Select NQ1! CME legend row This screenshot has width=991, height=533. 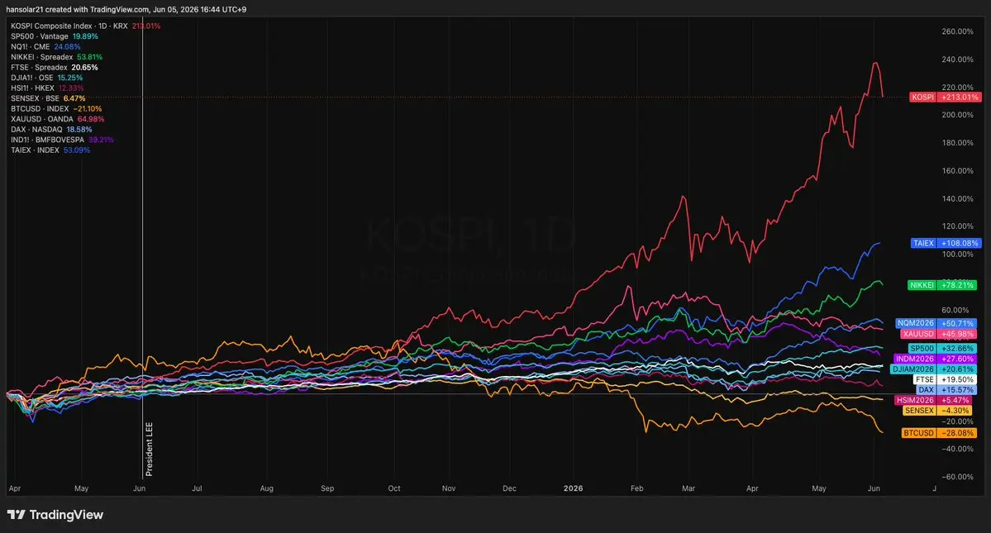(x=45, y=47)
